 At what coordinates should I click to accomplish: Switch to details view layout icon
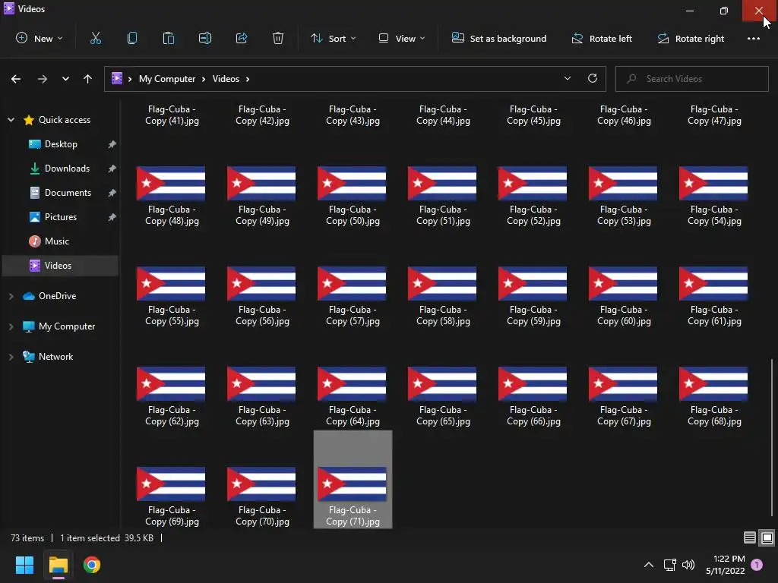tap(750, 538)
